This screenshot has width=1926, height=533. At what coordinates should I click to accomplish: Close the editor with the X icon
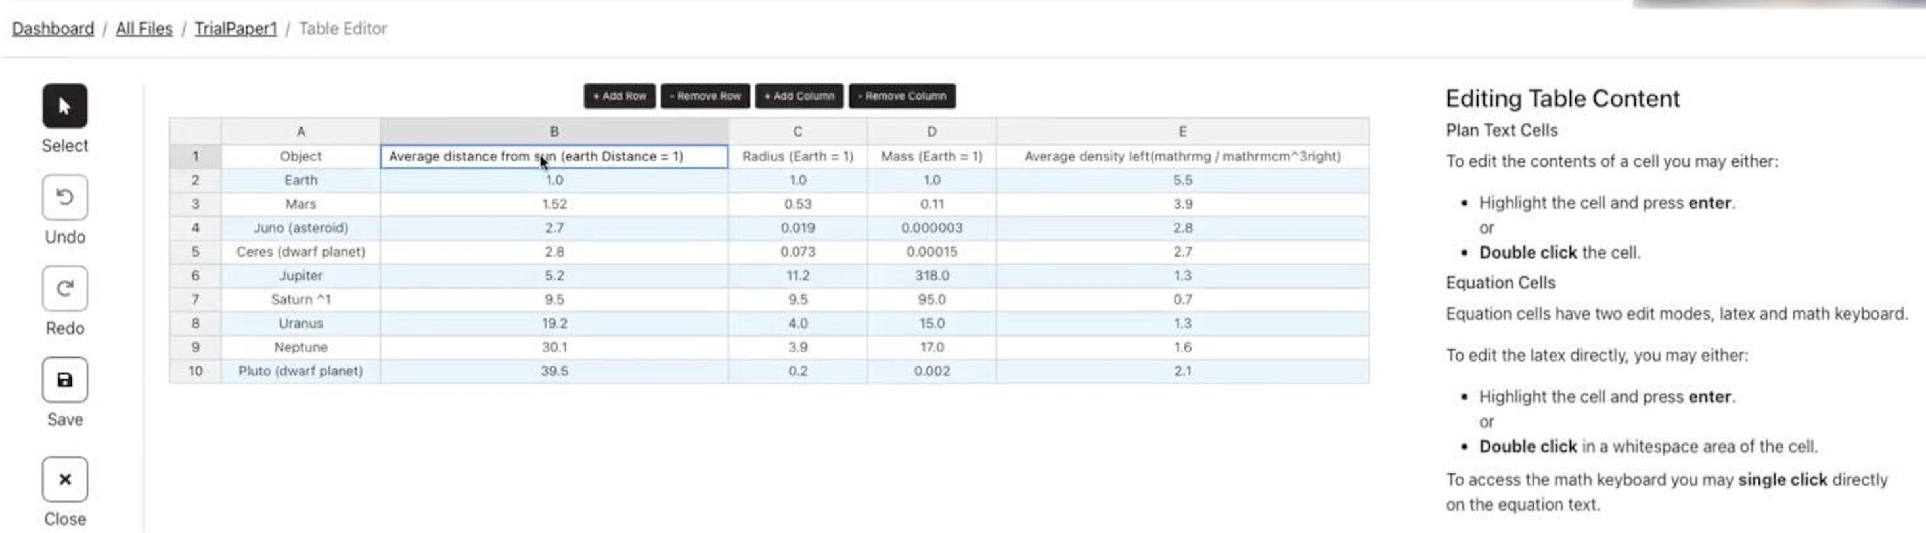pos(64,479)
